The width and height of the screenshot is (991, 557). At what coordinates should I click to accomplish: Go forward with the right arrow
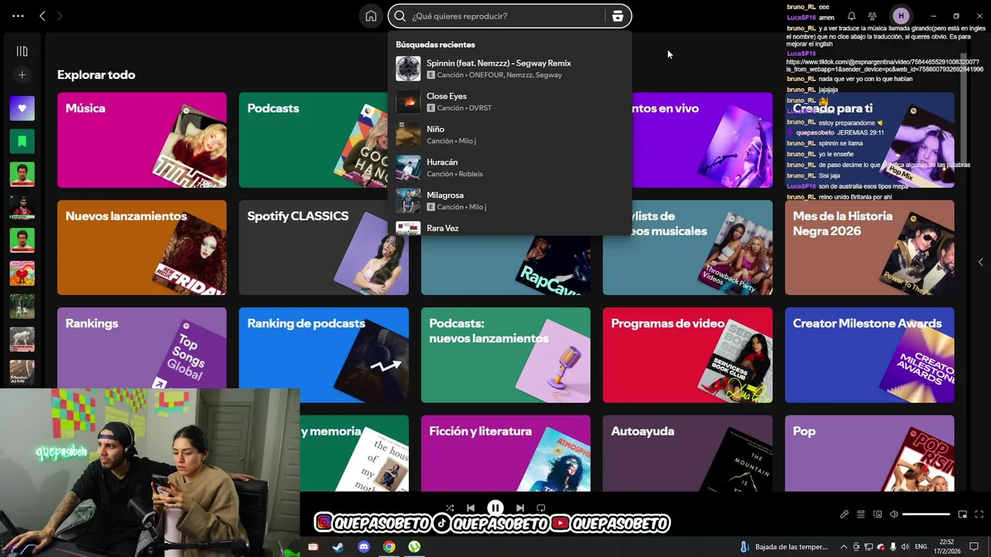59,15
